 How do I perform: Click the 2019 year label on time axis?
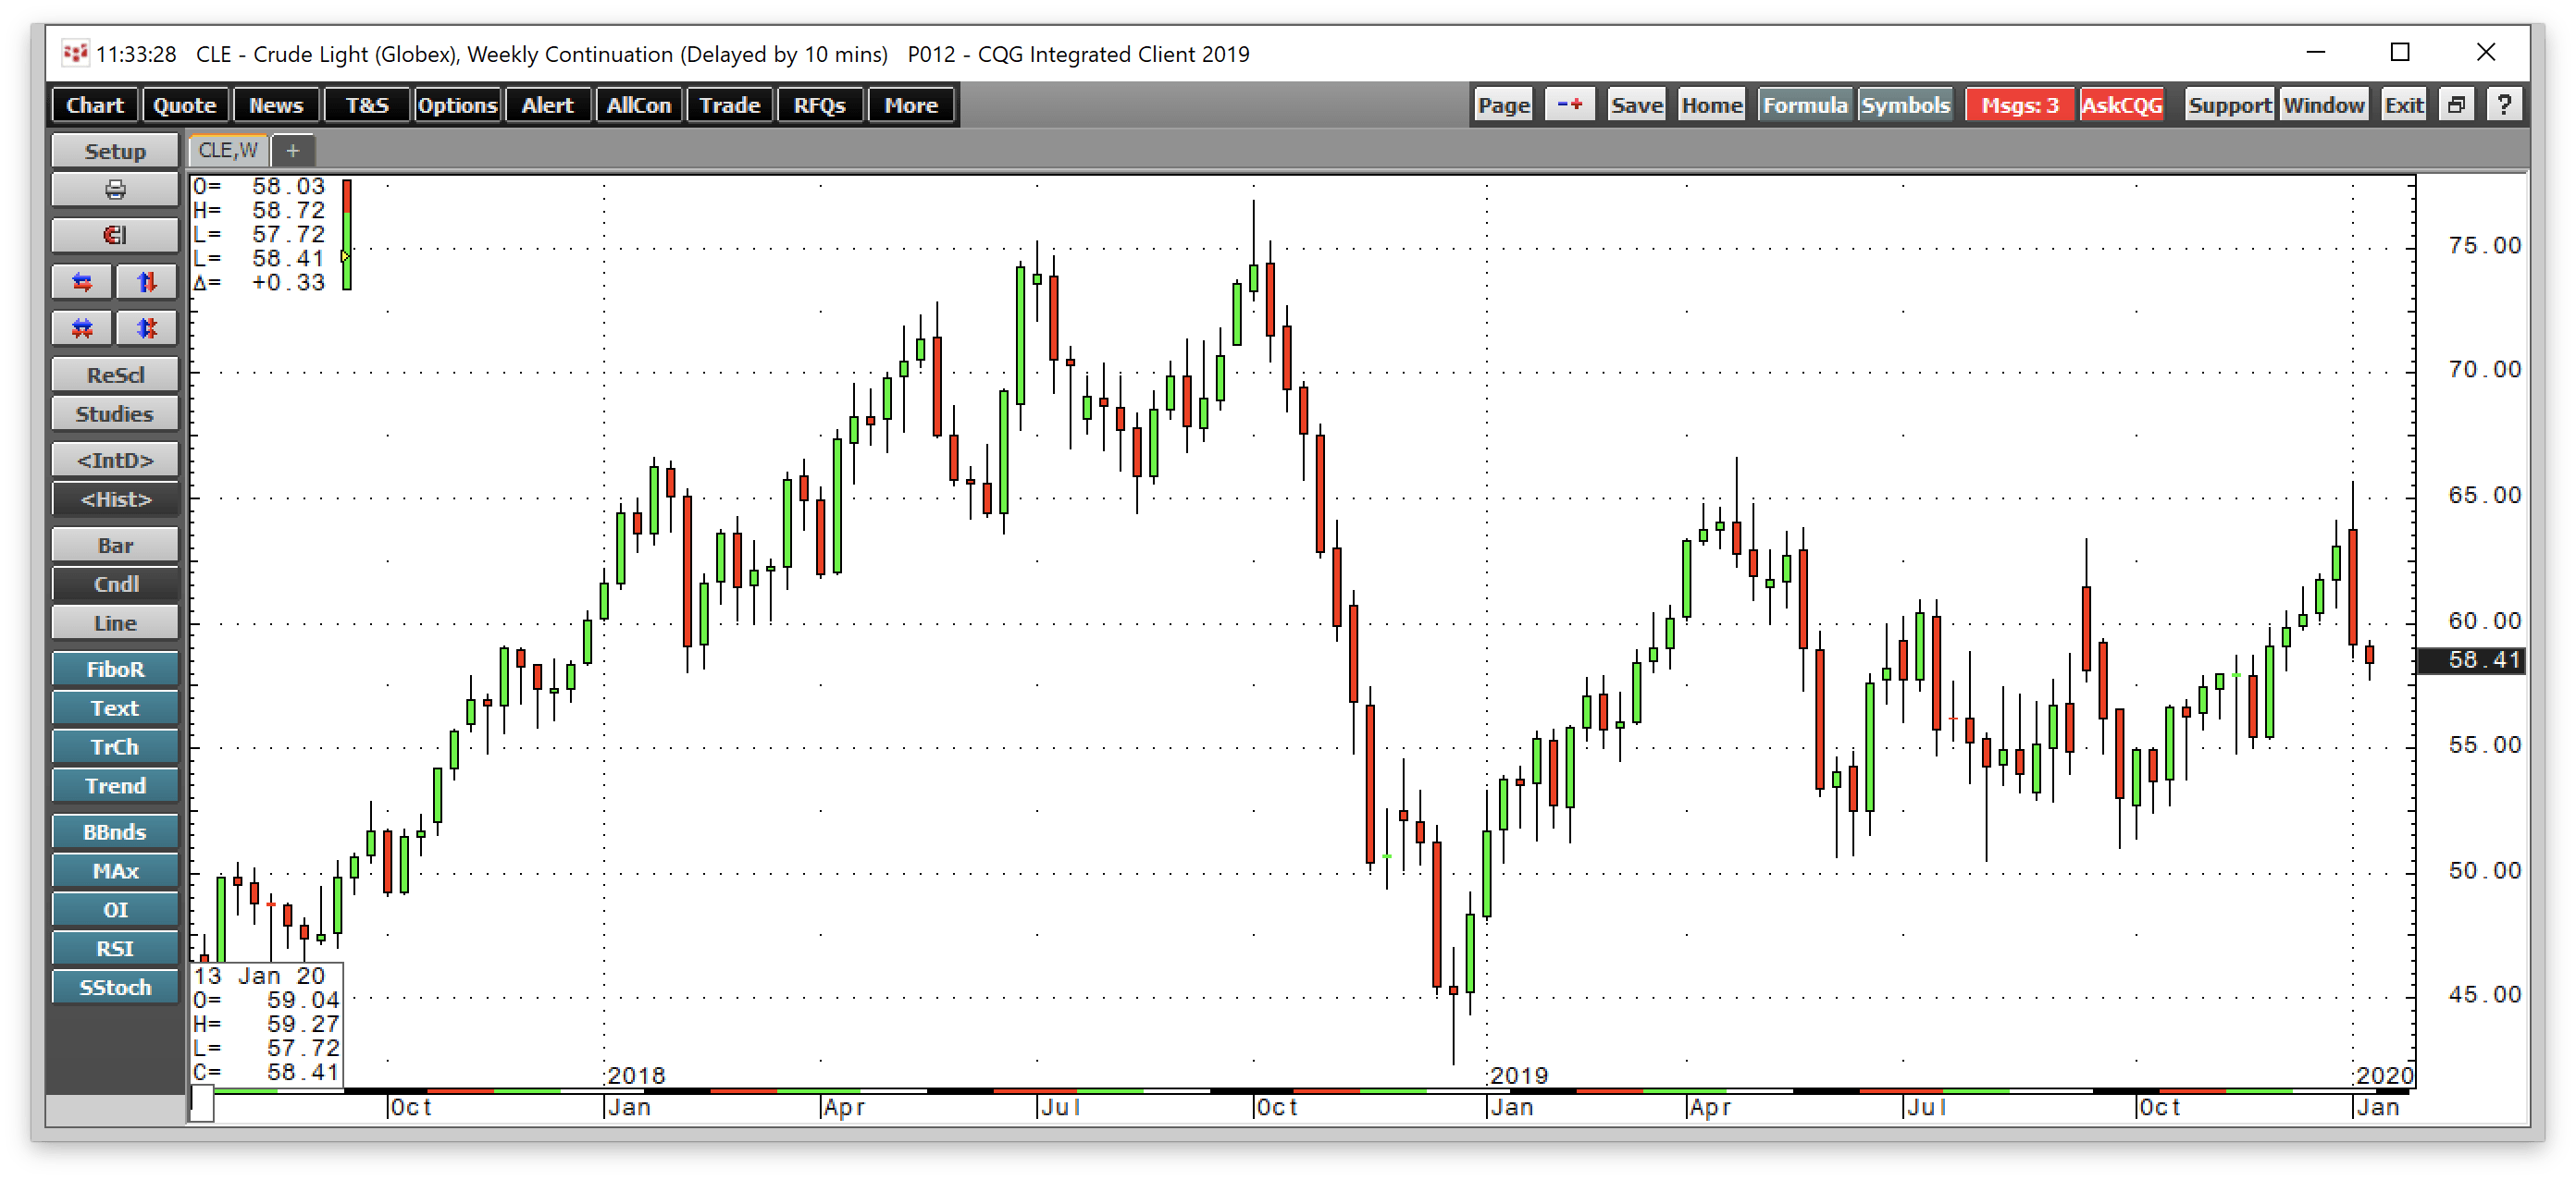pyautogui.click(x=1519, y=1076)
